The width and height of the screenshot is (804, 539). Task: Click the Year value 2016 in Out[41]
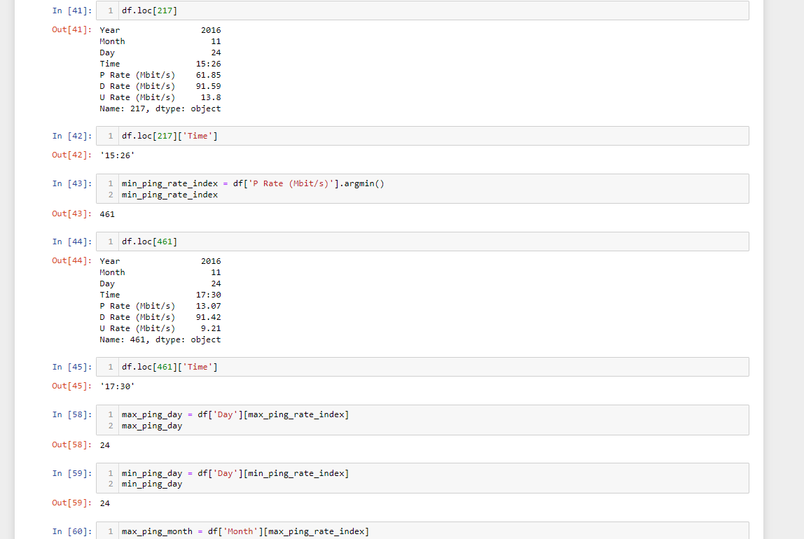click(211, 30)
